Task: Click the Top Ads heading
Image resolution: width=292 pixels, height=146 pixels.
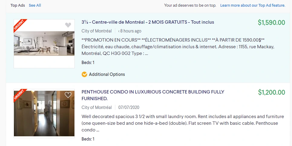Action: (x=18, y=5)
